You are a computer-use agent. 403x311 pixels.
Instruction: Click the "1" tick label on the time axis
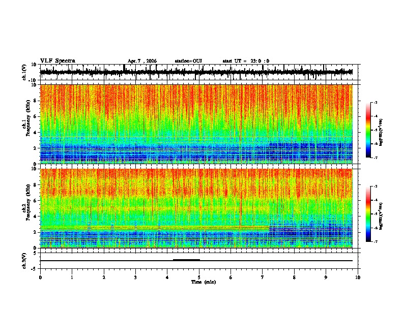[x=72, y=277]
